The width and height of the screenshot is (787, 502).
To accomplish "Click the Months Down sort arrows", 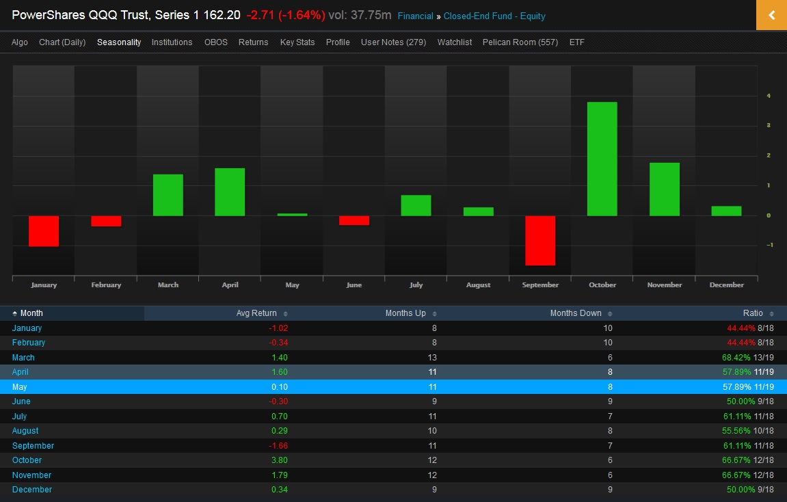I will 610,314.
